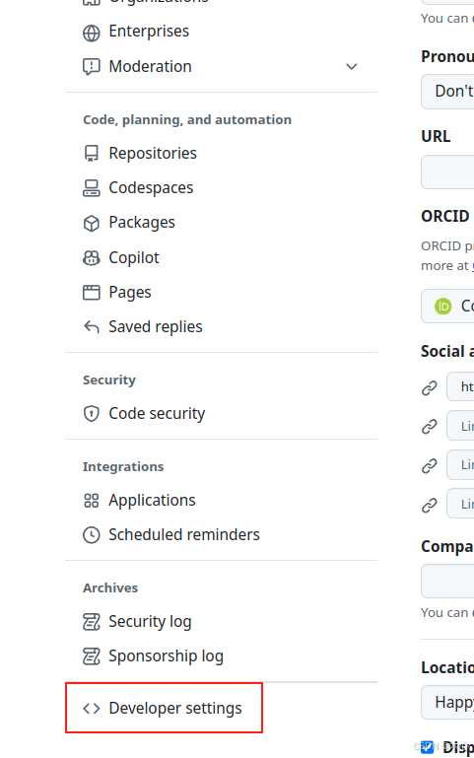Click the Scheduled reminders clock icon
Screen dimensions: 474x758
[92, 535]
